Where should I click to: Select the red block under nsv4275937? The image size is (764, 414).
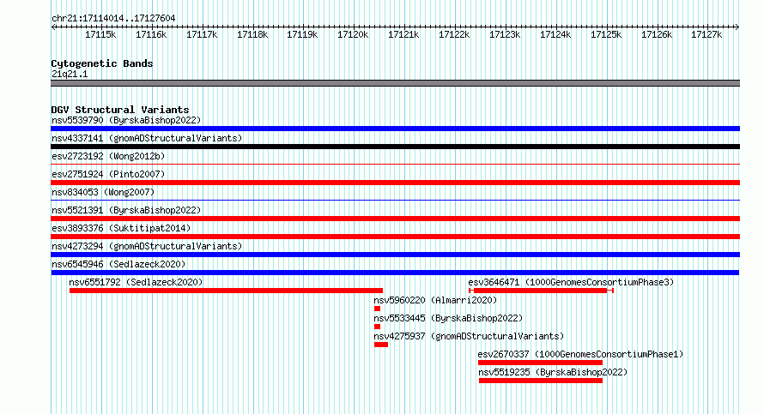click(381, 345)
